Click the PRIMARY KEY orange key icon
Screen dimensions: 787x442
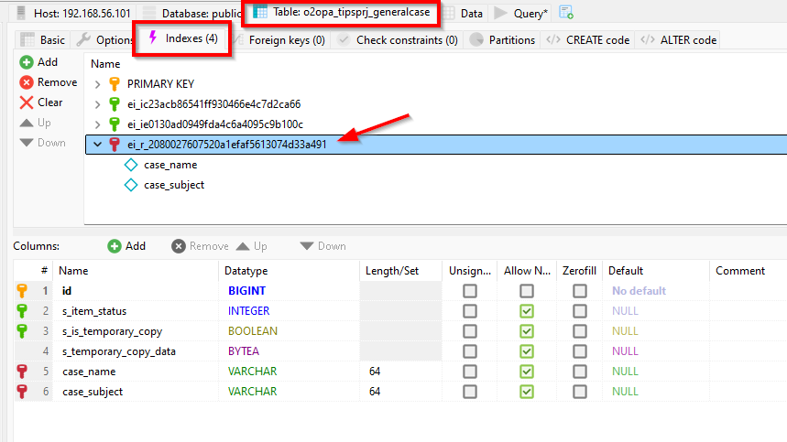(x=115, y=84)
